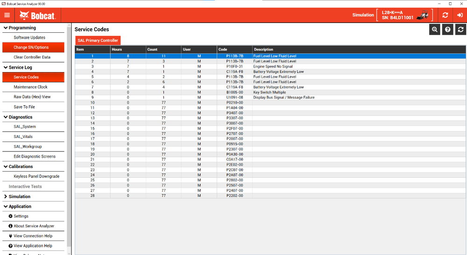Click the Bobcat logo in header

(37, 15)
